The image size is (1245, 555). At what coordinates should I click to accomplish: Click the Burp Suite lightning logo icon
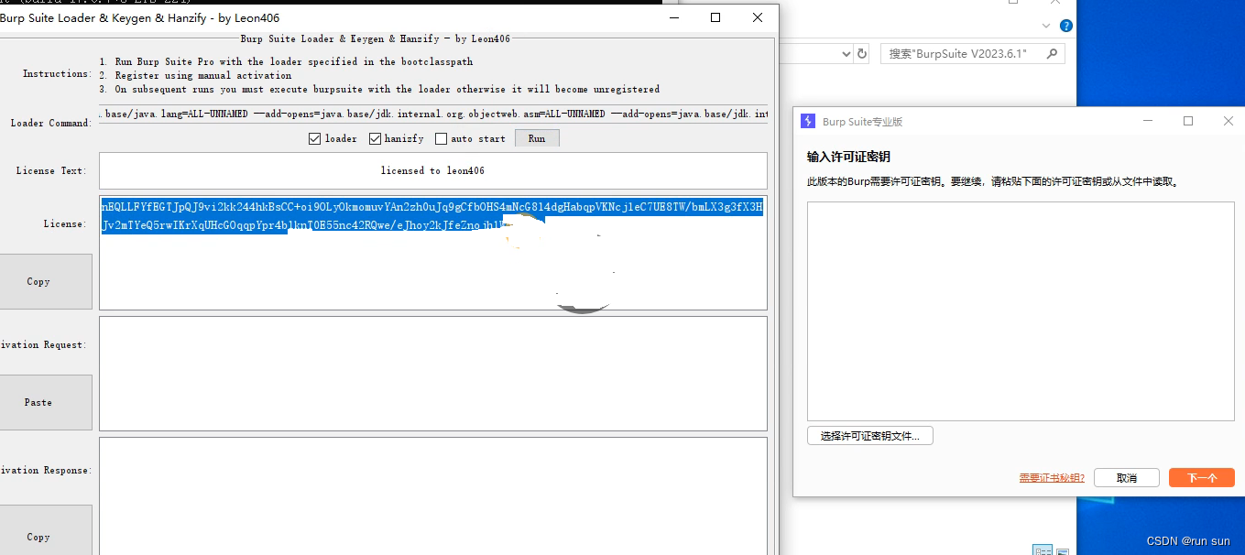[808, 121]
